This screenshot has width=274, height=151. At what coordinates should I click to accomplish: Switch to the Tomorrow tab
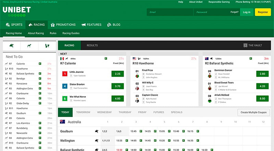point(83,112)
